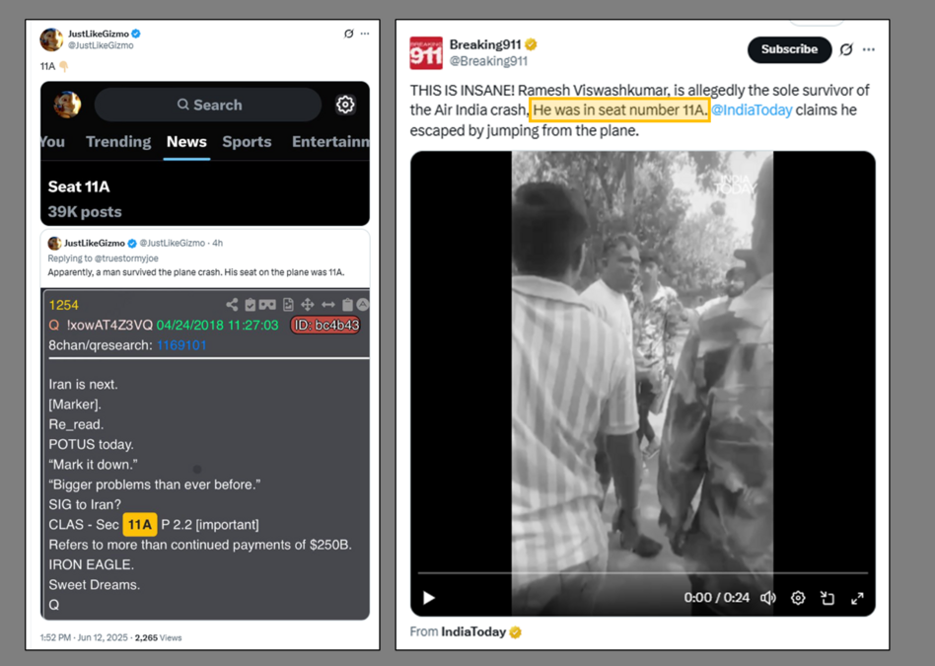Open the Breaking911 logo avatar
Viewport: 935px width, 666px height.
point(426,52)
